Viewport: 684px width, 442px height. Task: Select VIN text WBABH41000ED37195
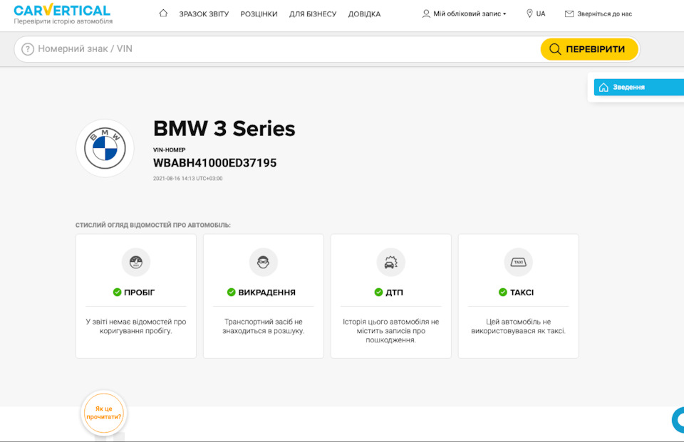[214, 162]
